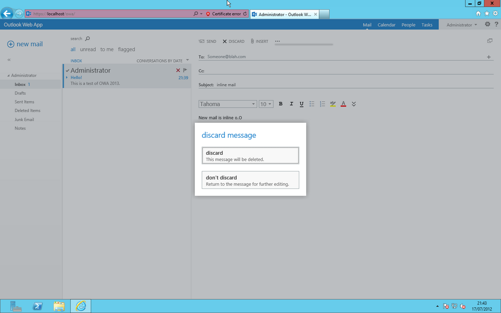This screenshot has width=501, height=313.
Task: Toggle bold formatting
Action: pos(281,104)
